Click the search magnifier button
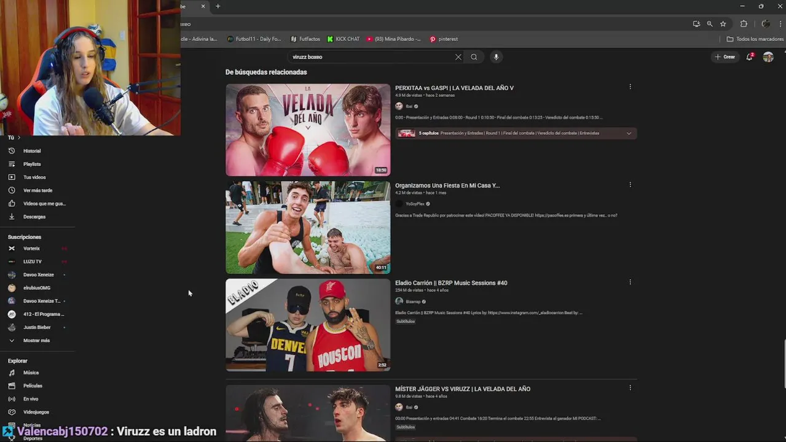786x442 pixels. 474,57
